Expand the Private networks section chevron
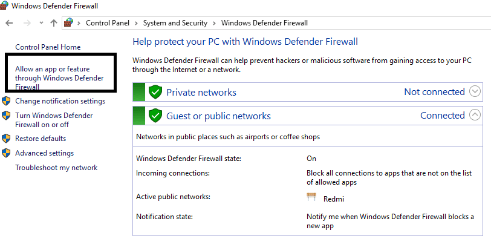 [x=475, y=92]
